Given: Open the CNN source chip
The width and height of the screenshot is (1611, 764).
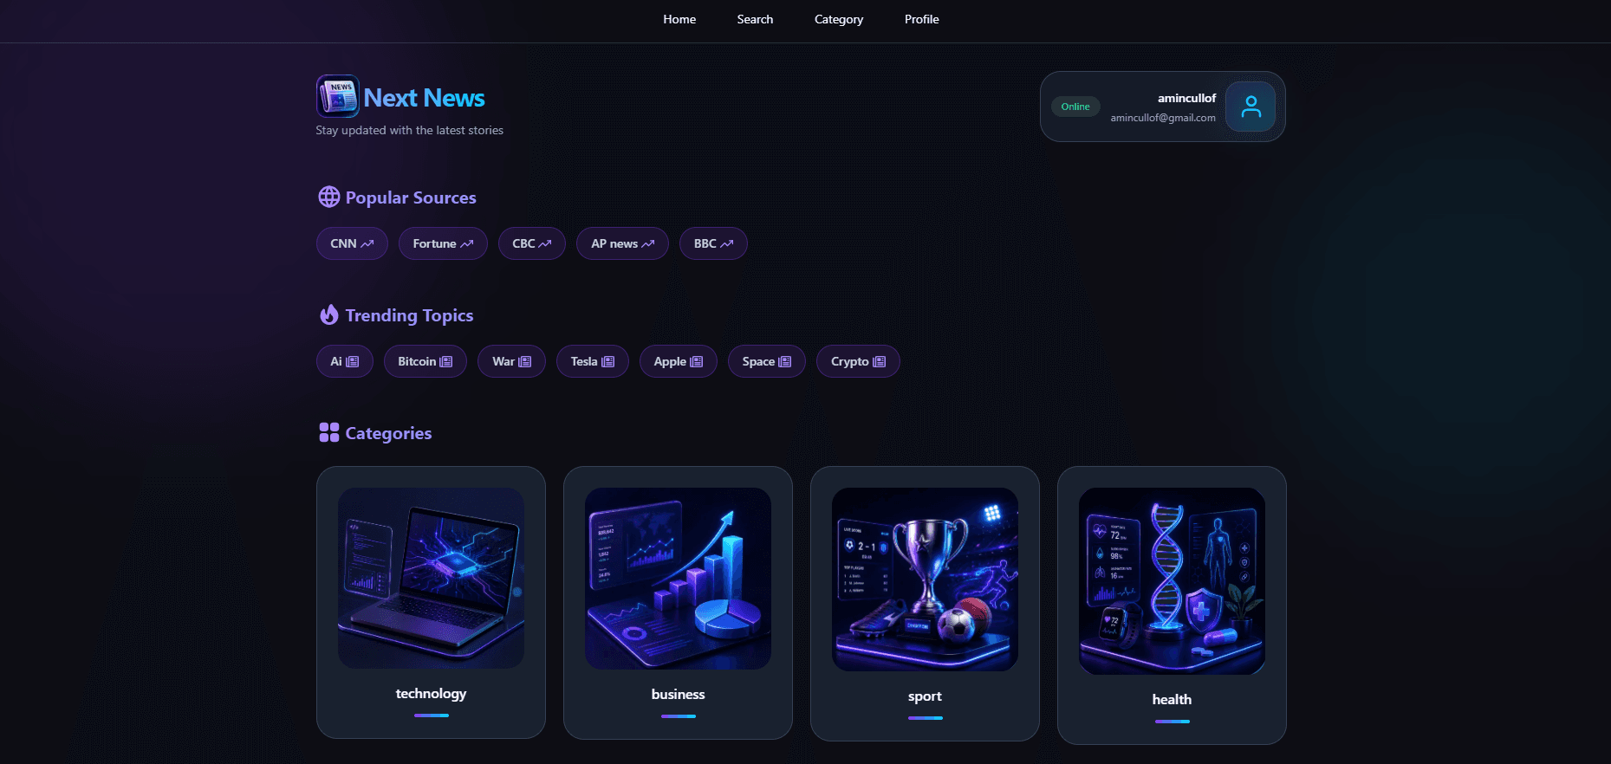Looking at the screenshot, I should tap(352, 243).
